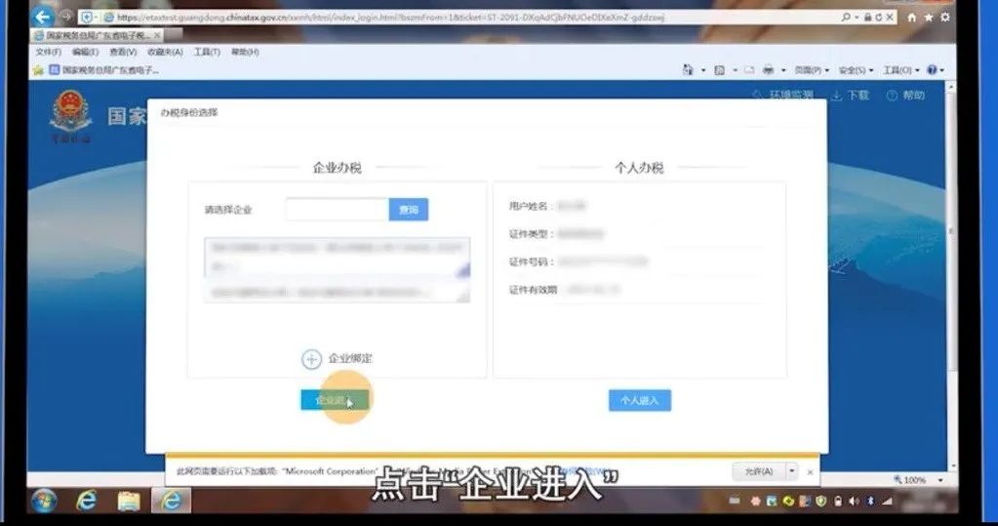
Task: Click the 请选择企业 input field
Action: click(338, 210)
